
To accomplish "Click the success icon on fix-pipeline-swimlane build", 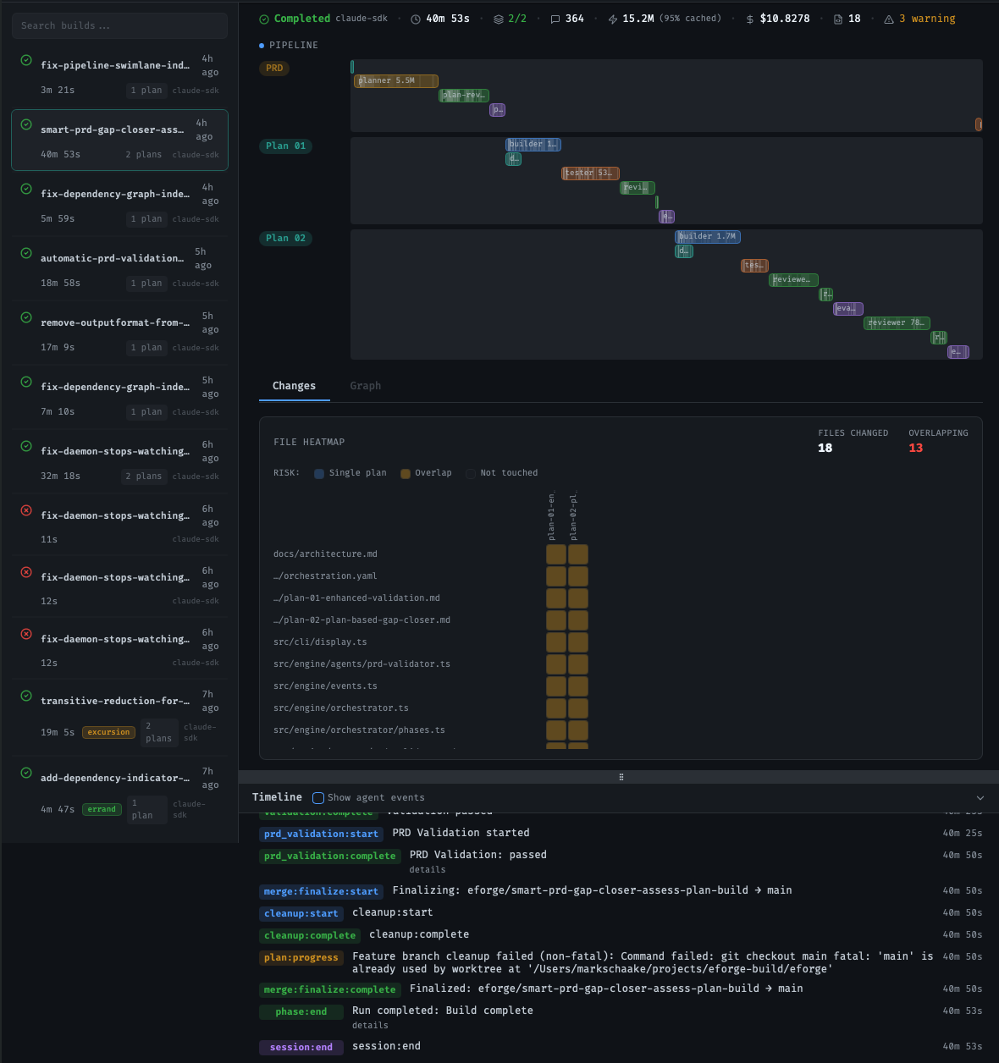I will click(26, 60).
